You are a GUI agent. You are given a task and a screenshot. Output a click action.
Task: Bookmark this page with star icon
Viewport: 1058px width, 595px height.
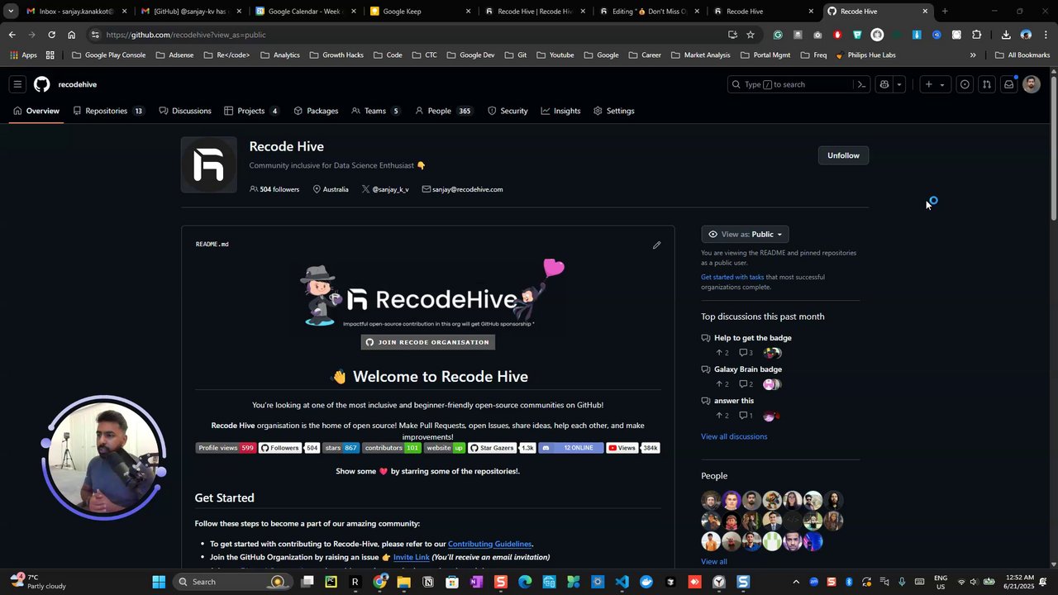(751, 35)
